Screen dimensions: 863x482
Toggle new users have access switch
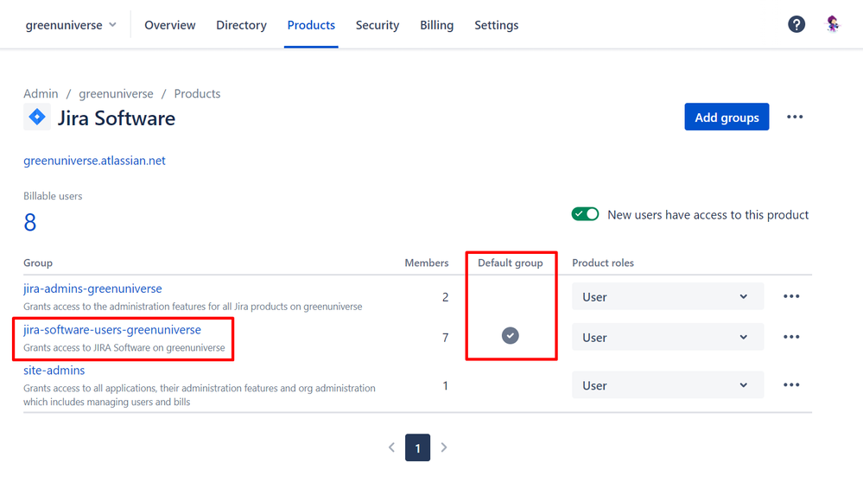585,214
